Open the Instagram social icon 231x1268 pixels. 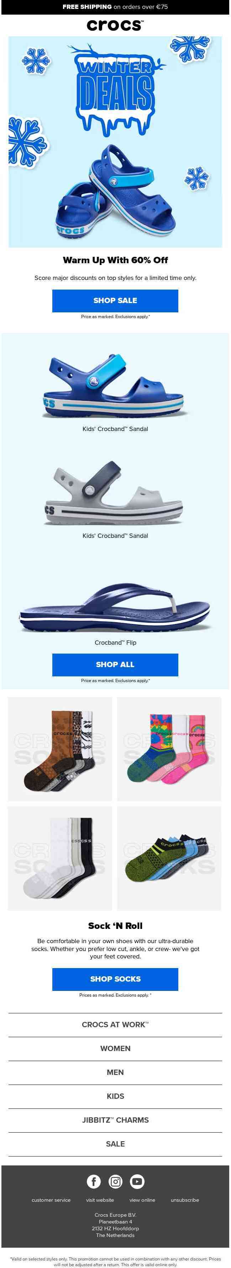[115, 1182]
